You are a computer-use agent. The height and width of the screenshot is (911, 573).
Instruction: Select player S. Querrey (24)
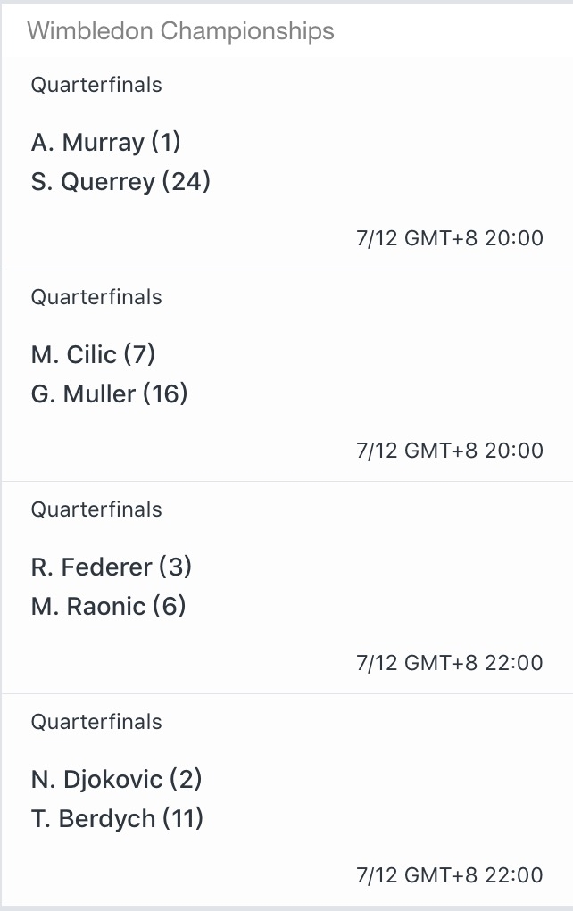tap(120, 182)
